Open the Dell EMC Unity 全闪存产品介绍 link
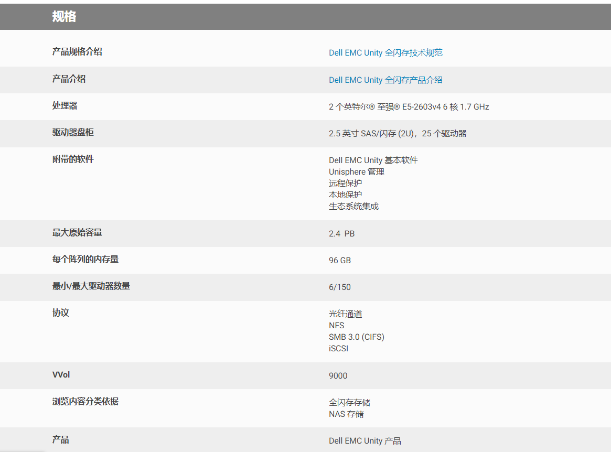 pyautogui.click(x=385, y=80)
